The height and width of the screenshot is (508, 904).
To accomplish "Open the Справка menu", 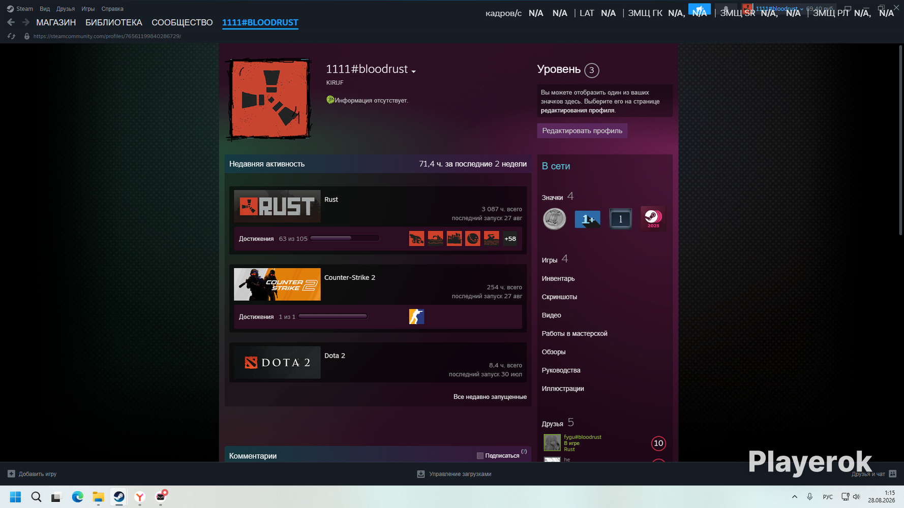I will click(112, 9).
